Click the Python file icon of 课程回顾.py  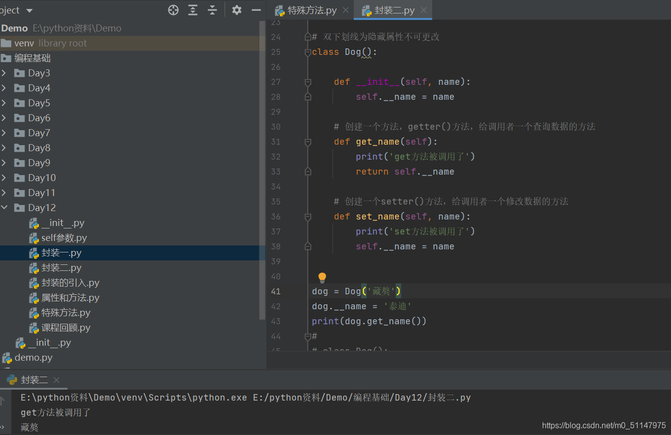tap(34, 328)
